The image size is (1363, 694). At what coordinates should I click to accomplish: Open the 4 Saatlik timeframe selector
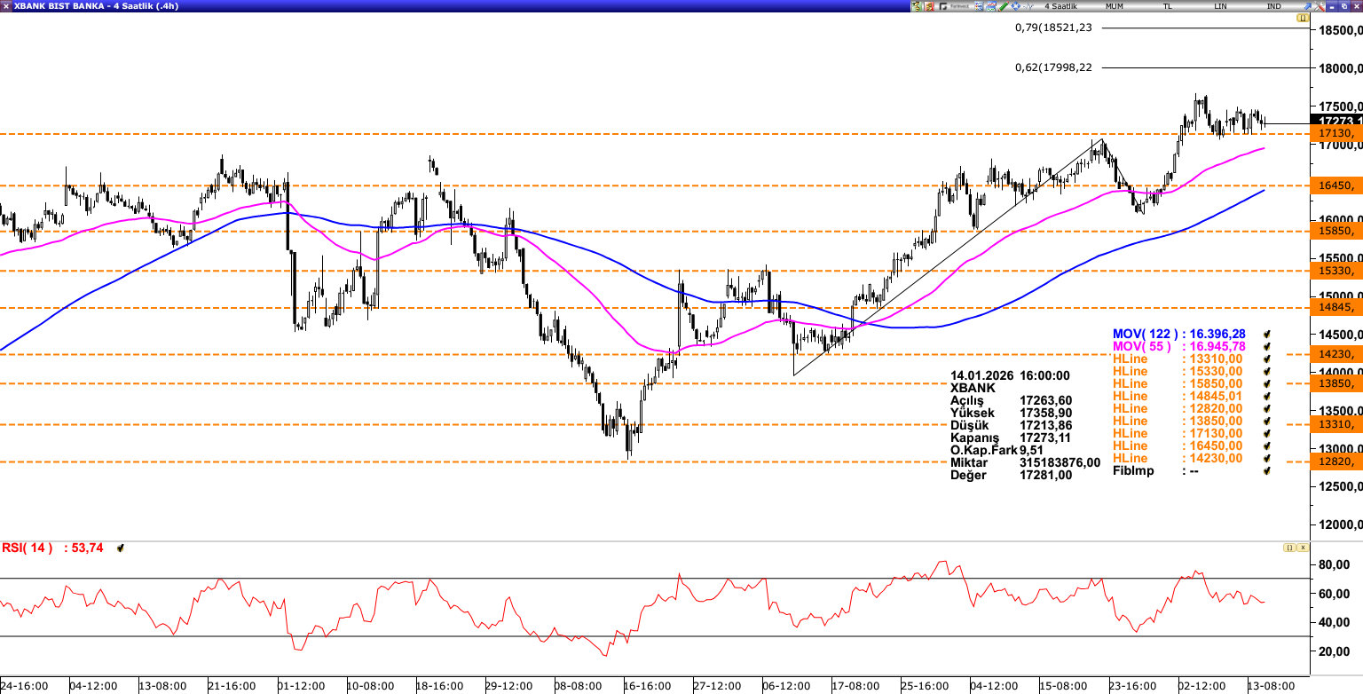[x=1060, y=6]
